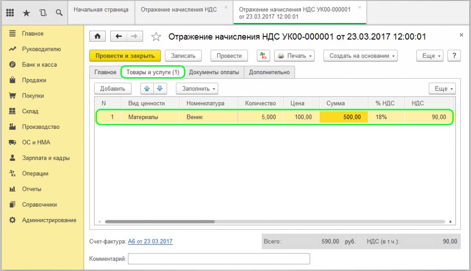This screenshot has width=471, height=271.
Task: Click horizontal scrollbar under the table
Action: coord(160,222)
